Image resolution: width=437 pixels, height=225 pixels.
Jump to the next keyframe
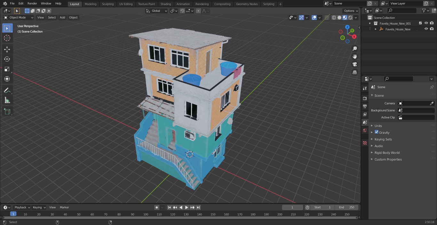(x=192, y=207)
